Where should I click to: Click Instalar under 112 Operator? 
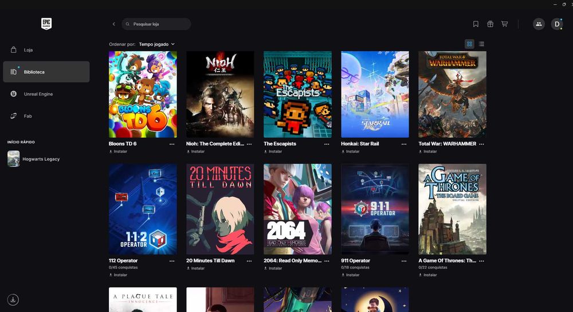pyautogui.click(x=118, y=275)
